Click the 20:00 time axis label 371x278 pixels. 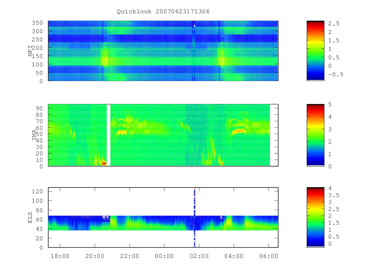pos(95,256)
